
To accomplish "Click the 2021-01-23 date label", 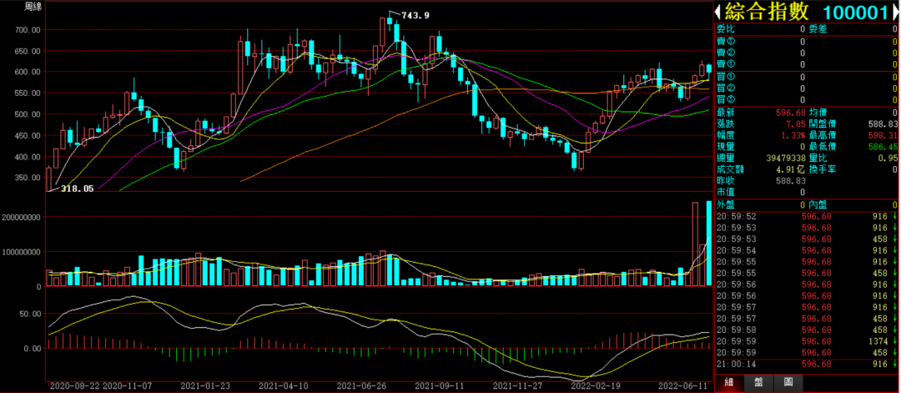I will pyautogui.click(x=204, y=386).
